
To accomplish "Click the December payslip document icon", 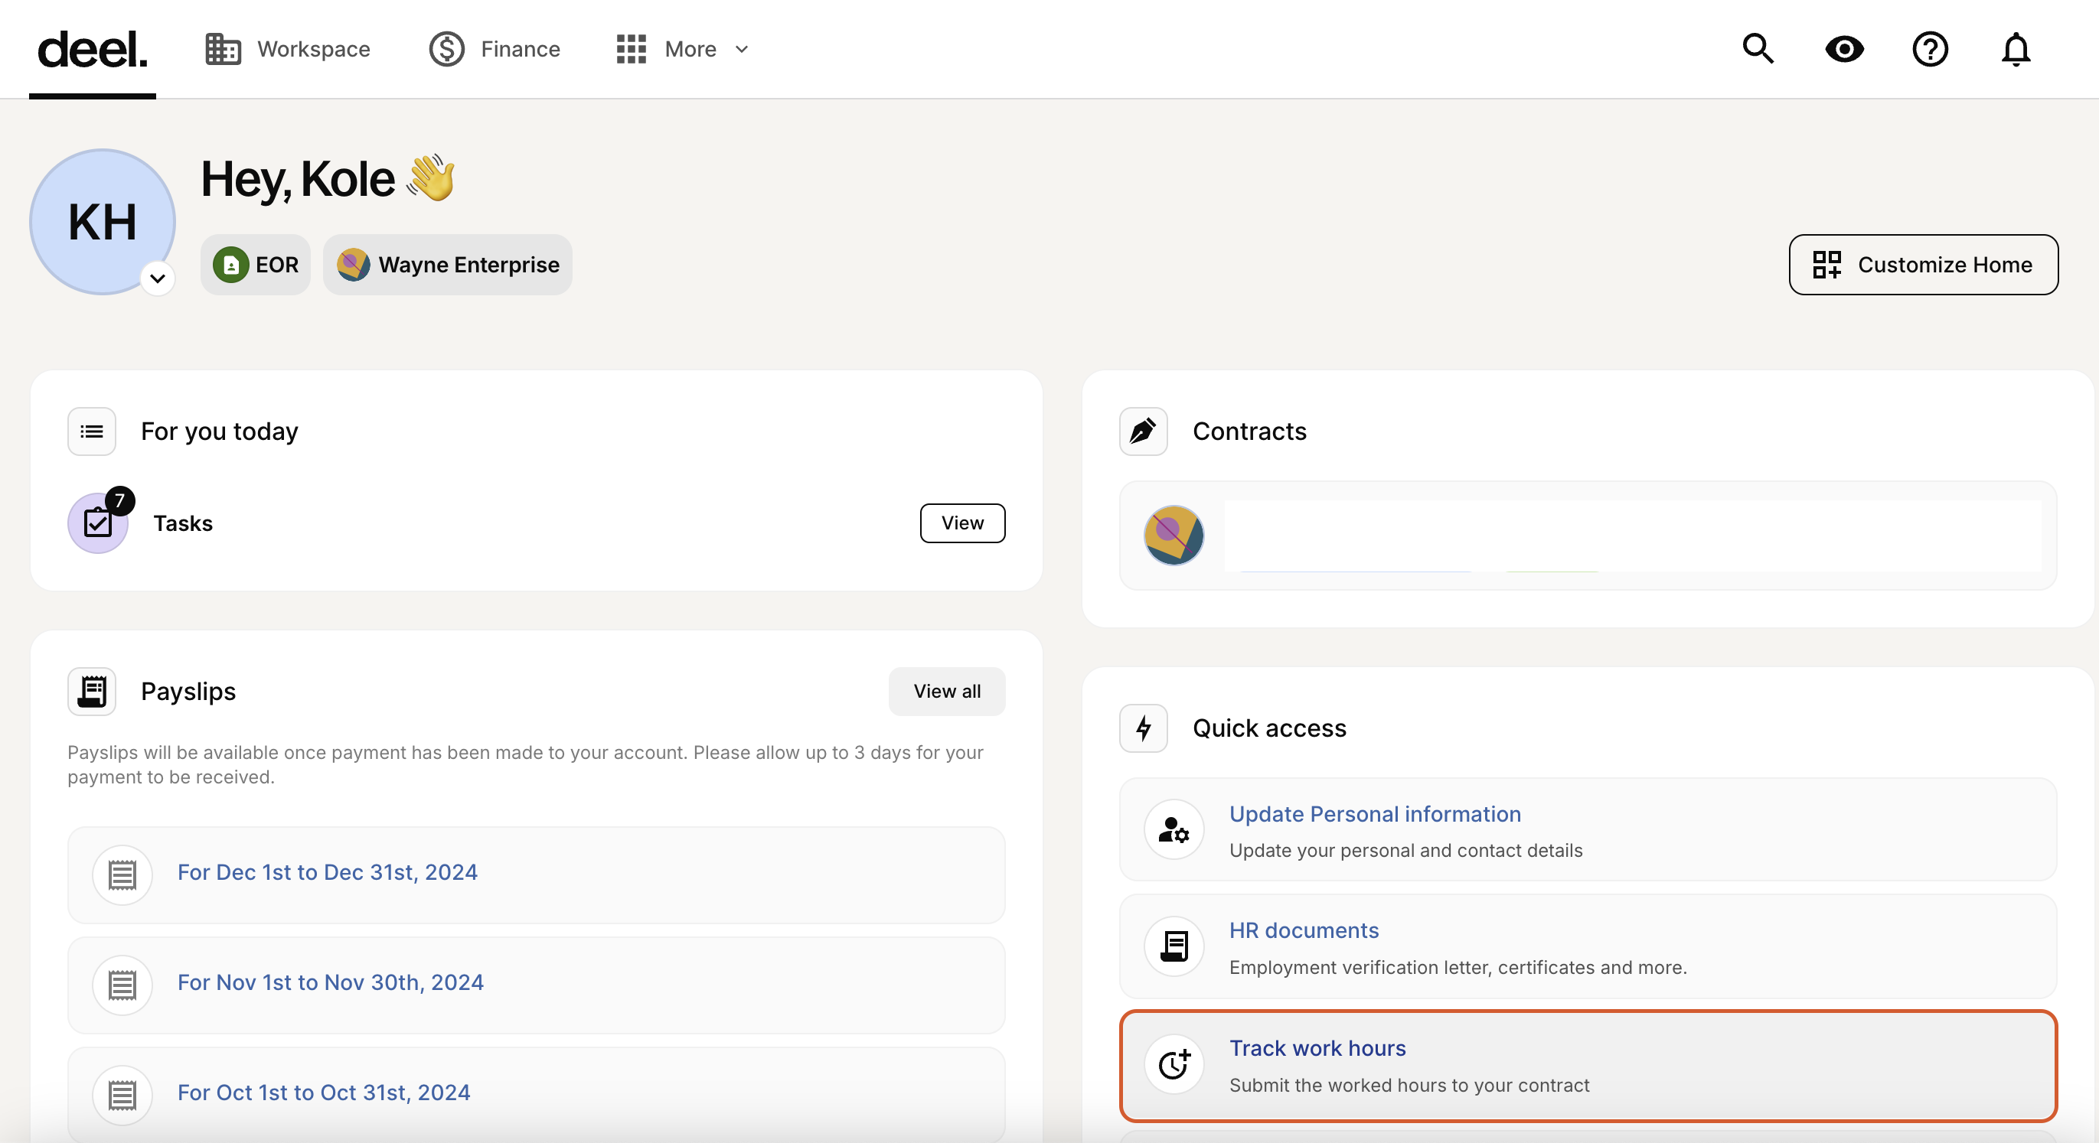I will tap(122, 875).
